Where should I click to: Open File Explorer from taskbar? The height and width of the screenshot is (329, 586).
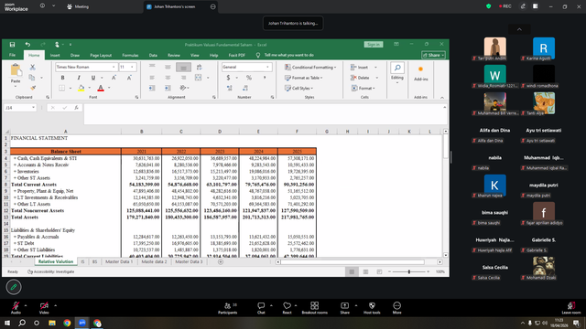52,323
